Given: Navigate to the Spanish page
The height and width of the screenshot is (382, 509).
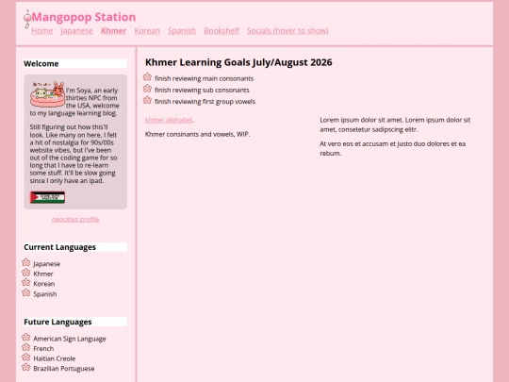Looking at the screenshot, I should click(x=182, y=31).
